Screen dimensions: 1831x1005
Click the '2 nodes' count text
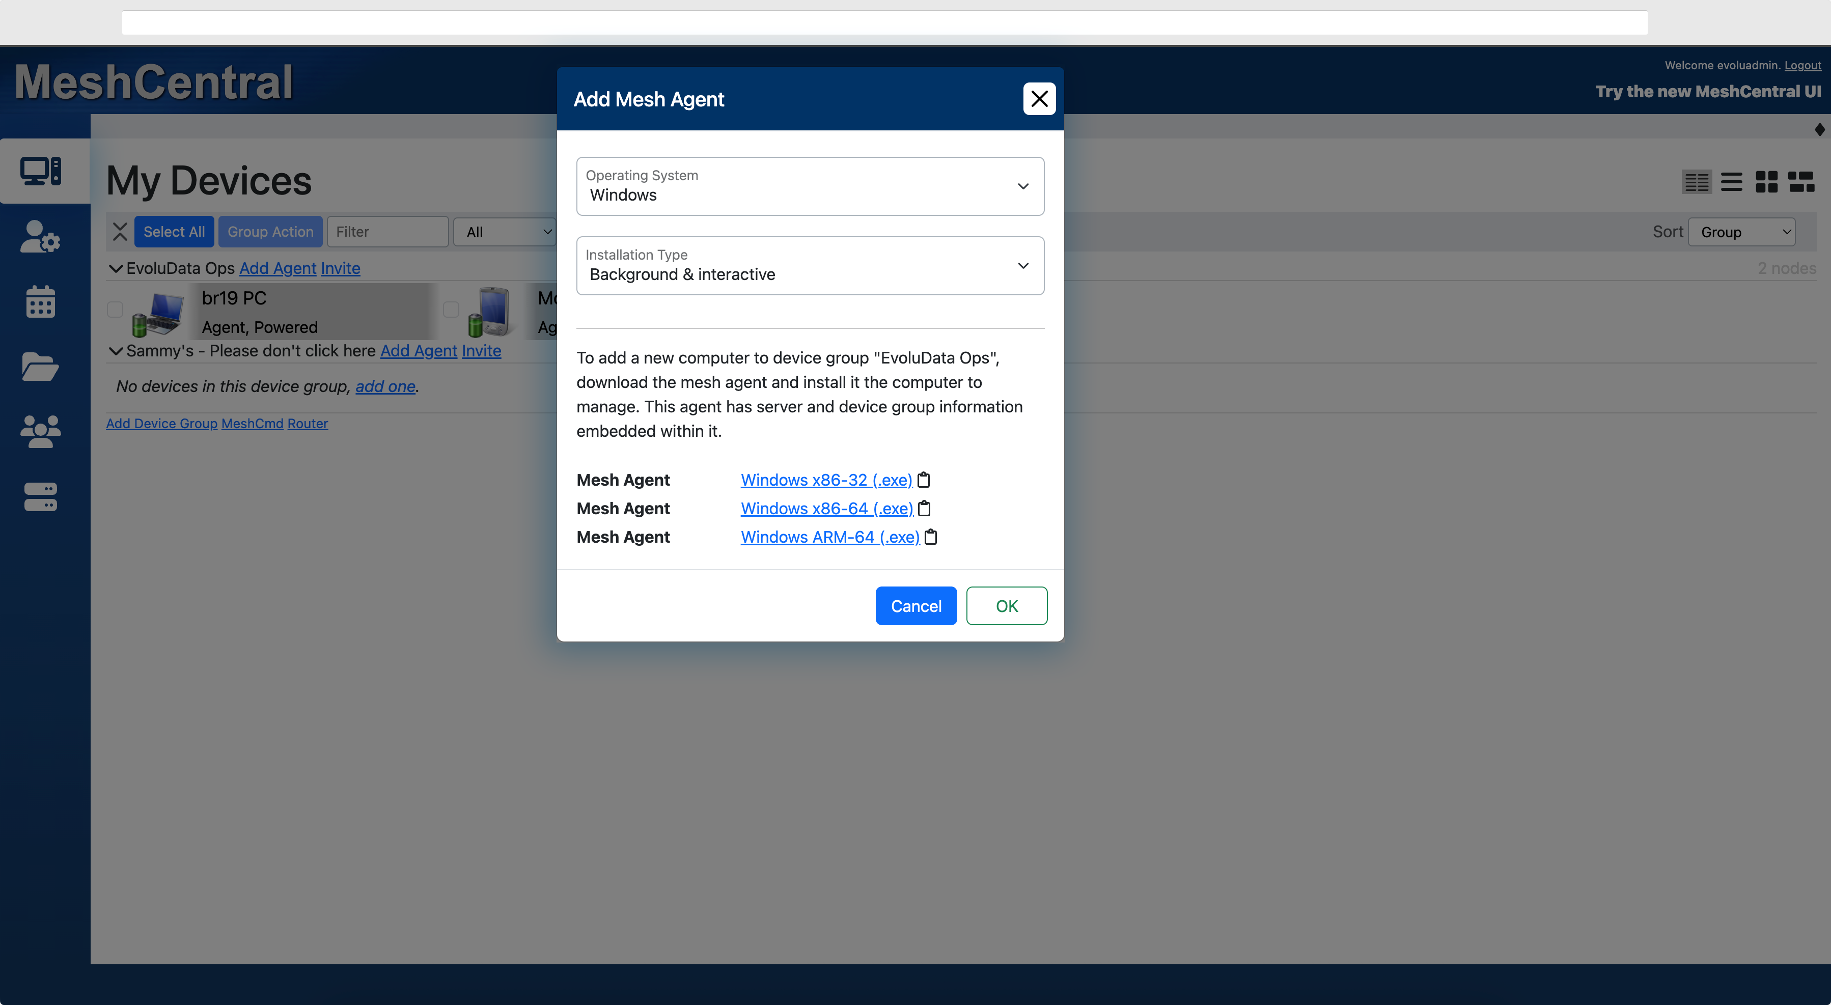[1787, 269]
